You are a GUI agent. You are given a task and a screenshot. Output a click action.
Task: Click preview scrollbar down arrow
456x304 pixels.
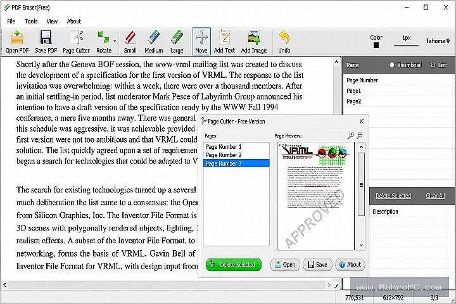pos(361,246)
